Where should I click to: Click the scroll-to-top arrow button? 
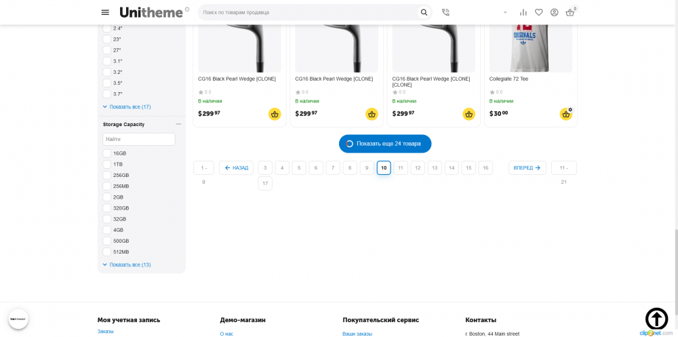(656, 318)
